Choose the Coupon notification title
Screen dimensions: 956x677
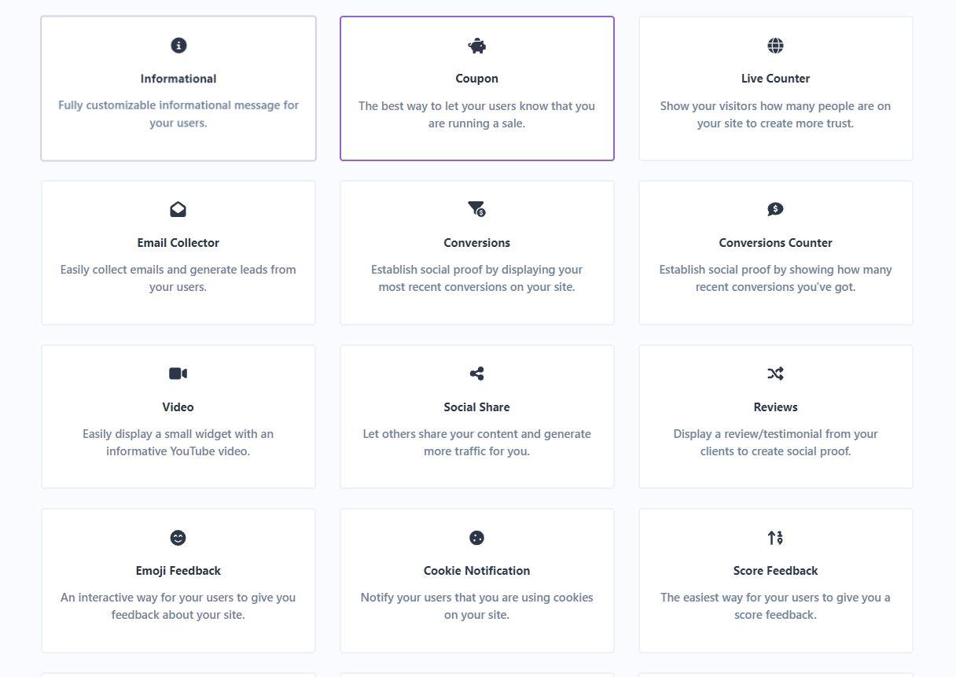pyautogui.click(x=476, y=79)
